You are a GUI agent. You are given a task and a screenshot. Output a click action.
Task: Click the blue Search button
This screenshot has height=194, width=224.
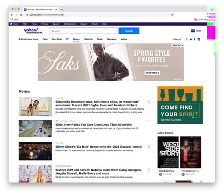tap(129, 31)
